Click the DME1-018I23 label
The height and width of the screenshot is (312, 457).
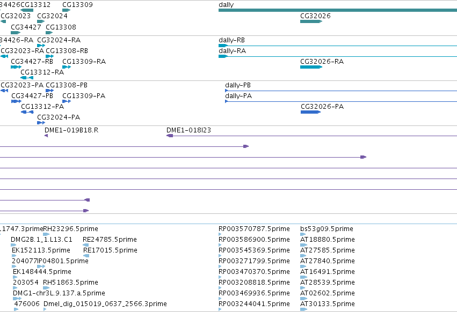coord(188,130)
